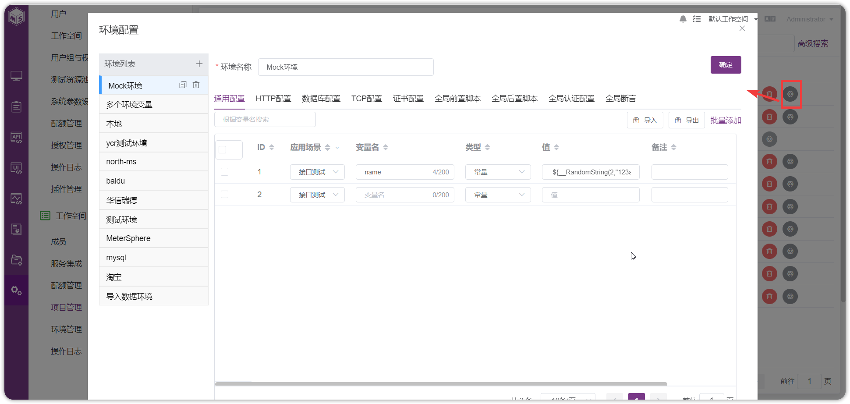This screenshot has height=404, width=850.
Task: Open the workbench monitor sidebar icon
Action: pyautogui.click(x=16, y=76)
